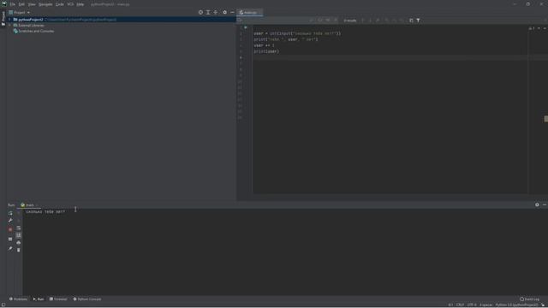This screenshot has height=308, width=548.
Task: Open the Navigate menu
Action: (x=45, y=4)
